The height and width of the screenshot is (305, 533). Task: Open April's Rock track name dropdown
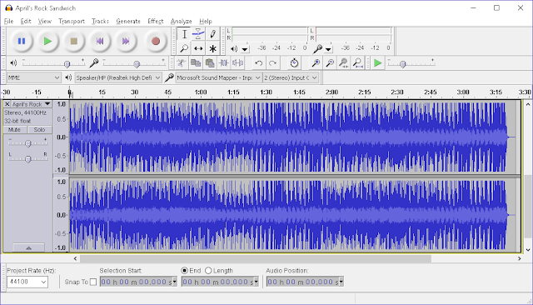[32, 104]
